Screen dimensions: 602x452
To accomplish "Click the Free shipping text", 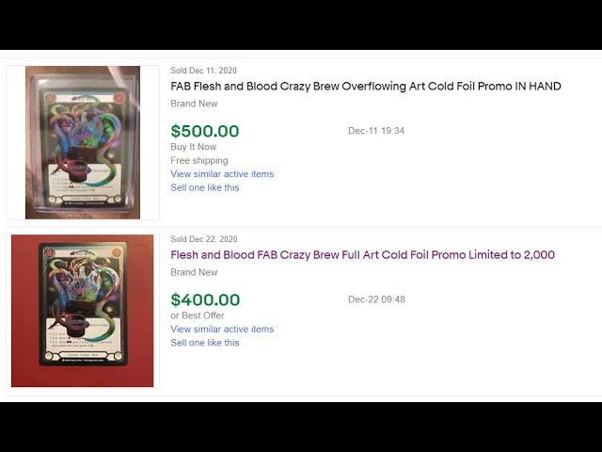I will (x=198, y=160).
